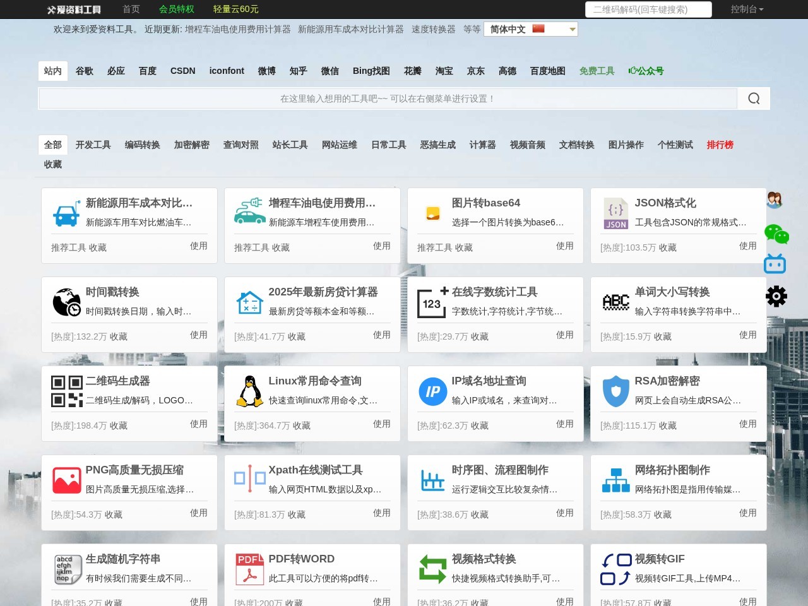This screenshot has height=606, width=808.
Task: Open the 公众号 link
Action: tap(646, 71)
